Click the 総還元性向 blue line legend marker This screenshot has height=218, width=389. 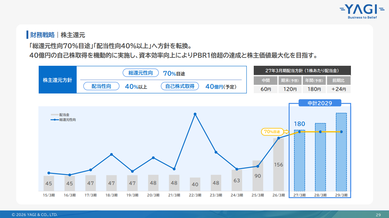[x=55, y=120]
